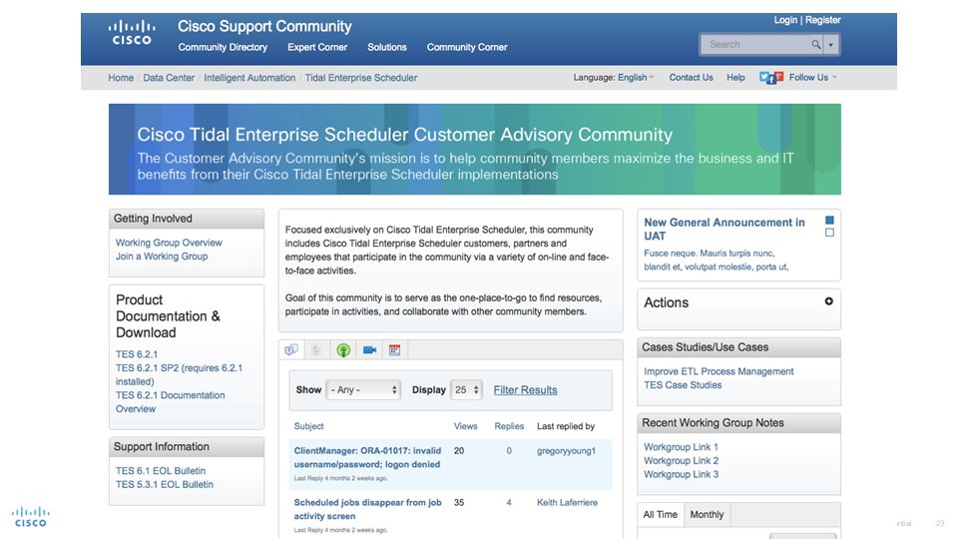Image resolution: width=958 pixels, height=539 pixels.
Task: Open the green podcast tab icon
Action: [343, 350]
